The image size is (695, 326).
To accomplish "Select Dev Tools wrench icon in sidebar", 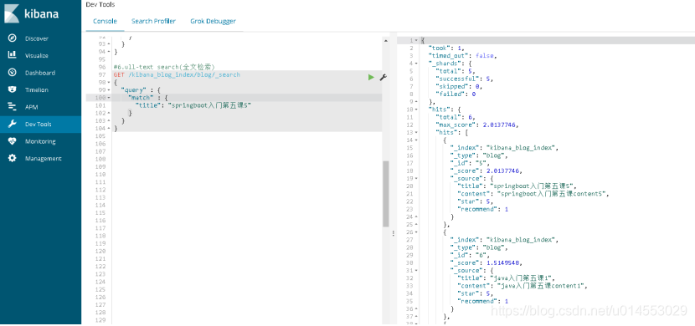I will [13, 124].
